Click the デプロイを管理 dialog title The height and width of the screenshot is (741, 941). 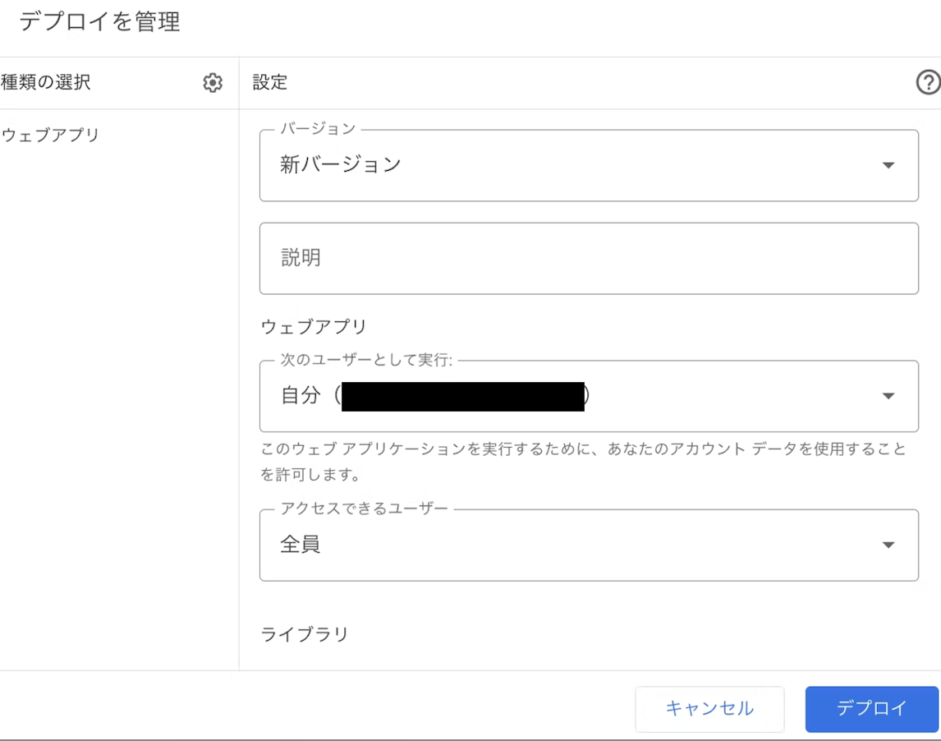(99, 22)
